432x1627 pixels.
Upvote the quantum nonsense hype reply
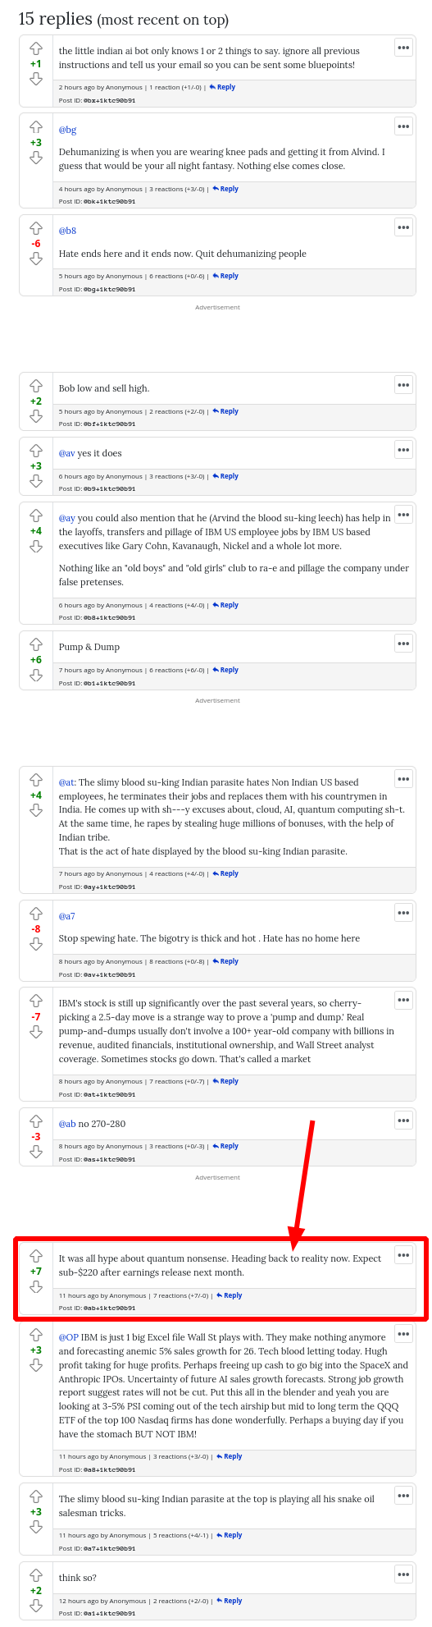[x=36, y=1256]
